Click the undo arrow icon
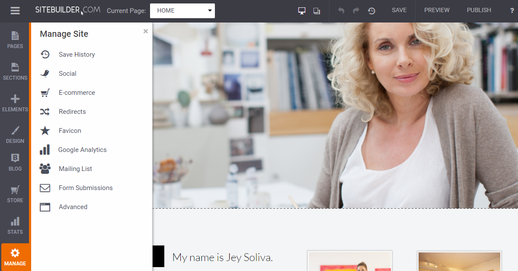 click(341, 11)
